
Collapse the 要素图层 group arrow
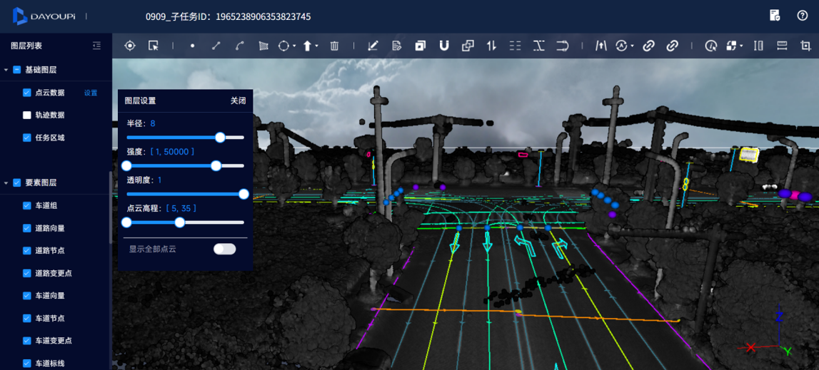coord(6,183)
